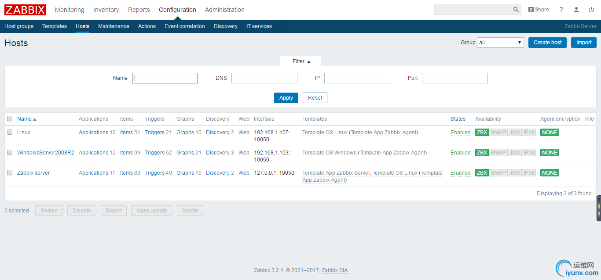
Task: Collapse the Filter panel tab
Action: (x=300, y=61)
